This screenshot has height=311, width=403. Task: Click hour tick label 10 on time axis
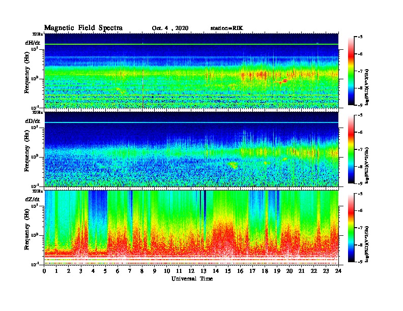point(167,271)
